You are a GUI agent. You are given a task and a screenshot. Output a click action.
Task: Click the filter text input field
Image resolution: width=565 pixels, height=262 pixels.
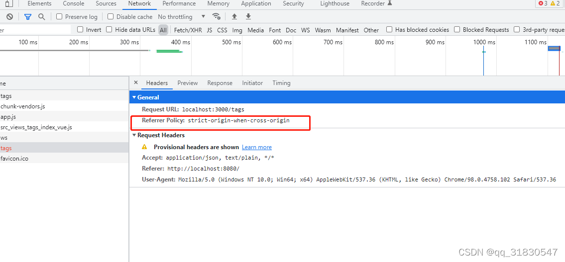click(x=35, y=30)
